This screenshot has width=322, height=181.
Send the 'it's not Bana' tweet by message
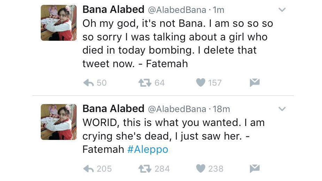(255, 82)
